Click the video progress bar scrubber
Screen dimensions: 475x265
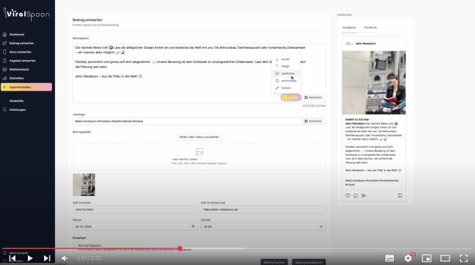tap(180, 248)
